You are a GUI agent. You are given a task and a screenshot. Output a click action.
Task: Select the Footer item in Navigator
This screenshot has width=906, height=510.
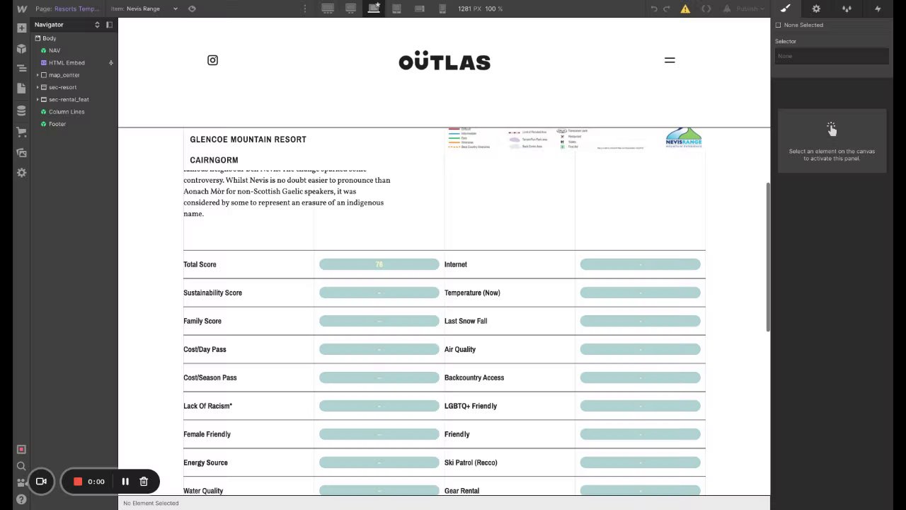coord(57,124)
